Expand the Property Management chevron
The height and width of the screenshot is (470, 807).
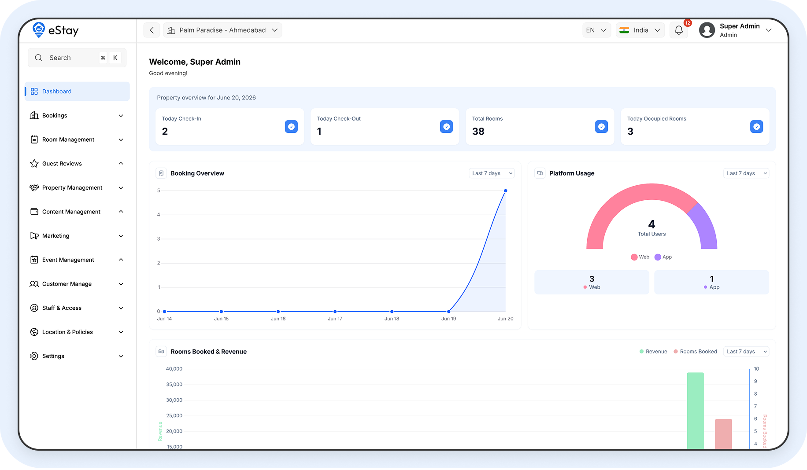coord(121,188)
